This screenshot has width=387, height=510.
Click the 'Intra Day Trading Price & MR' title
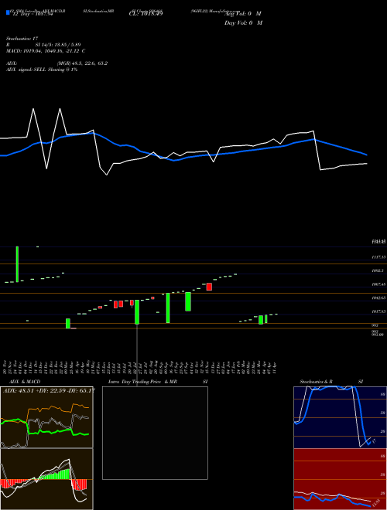click(142, 382)
